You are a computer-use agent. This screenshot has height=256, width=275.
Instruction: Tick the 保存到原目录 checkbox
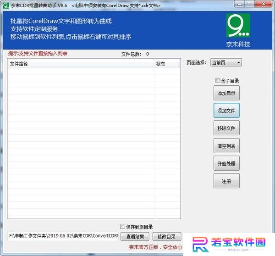122,226
